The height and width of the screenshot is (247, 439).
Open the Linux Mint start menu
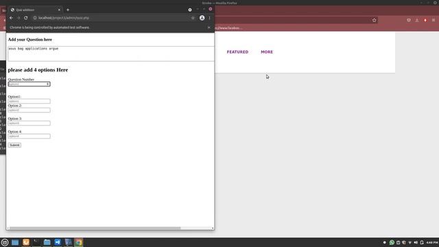tap(5, 242)
